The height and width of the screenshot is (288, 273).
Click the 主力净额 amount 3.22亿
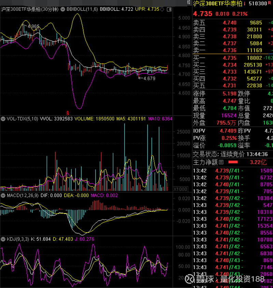pyautogui.click(x=258, y=162)
